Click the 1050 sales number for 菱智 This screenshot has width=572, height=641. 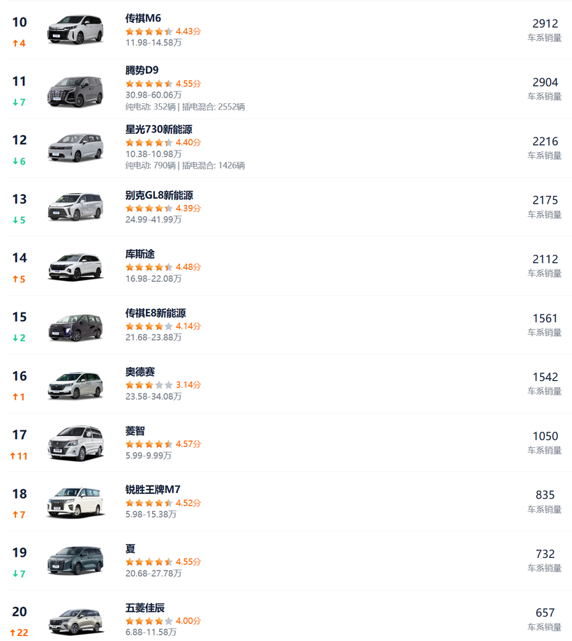click(x=545, y=437)
